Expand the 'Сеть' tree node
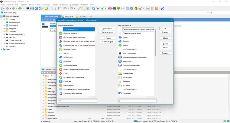 point(2,49)
